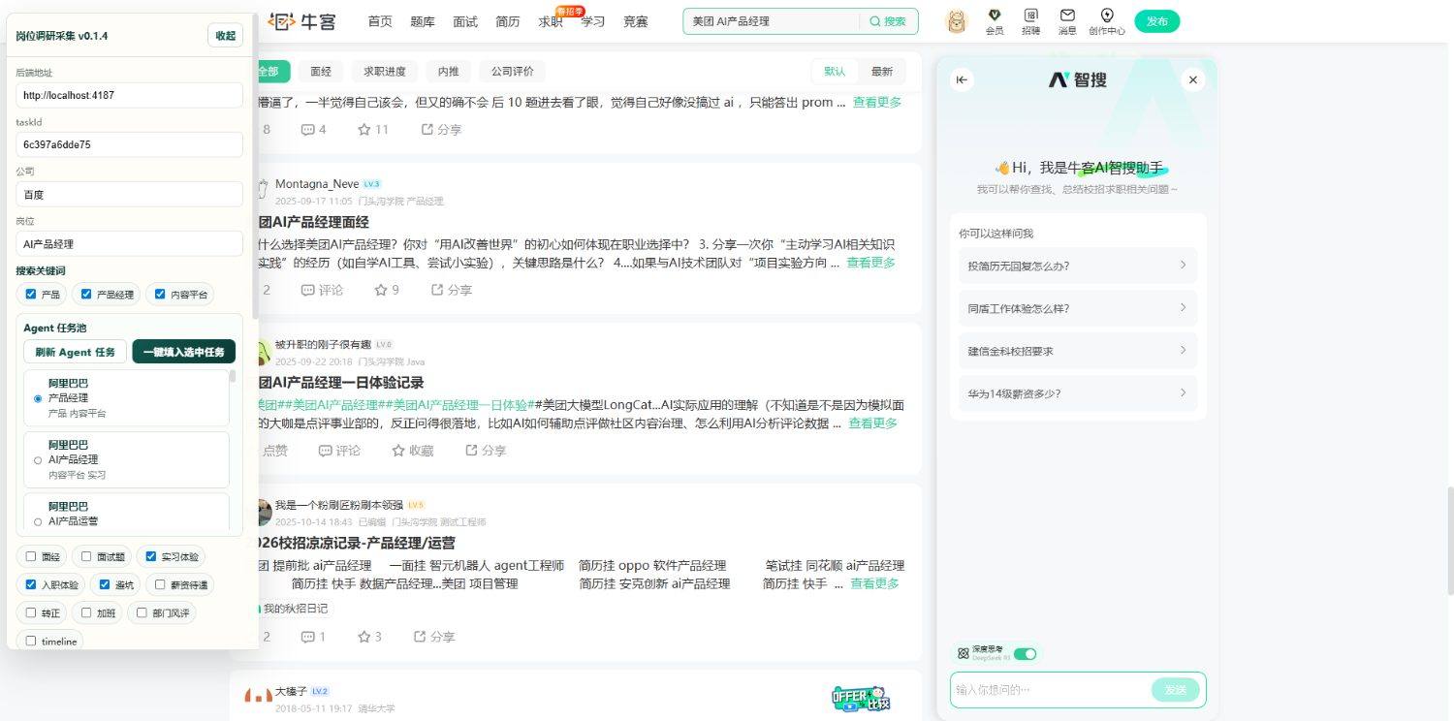Expand 查看更多 on the topmost post
The image size is (1454, 721).
[877, 102]
